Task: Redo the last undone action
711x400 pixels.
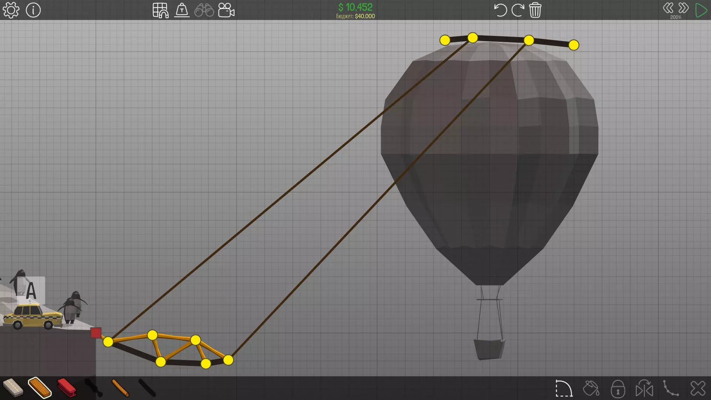Action: click(517, 10)
